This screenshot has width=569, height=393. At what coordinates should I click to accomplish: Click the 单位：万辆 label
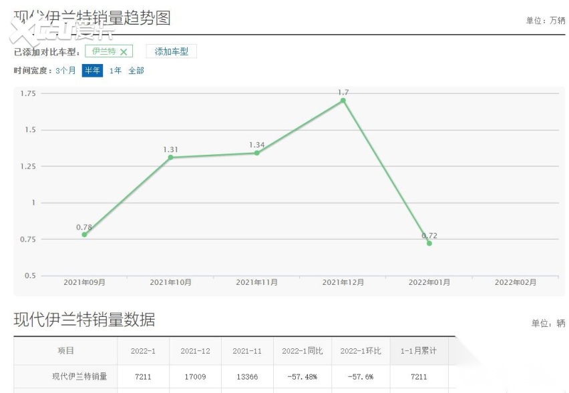(546, 21)
